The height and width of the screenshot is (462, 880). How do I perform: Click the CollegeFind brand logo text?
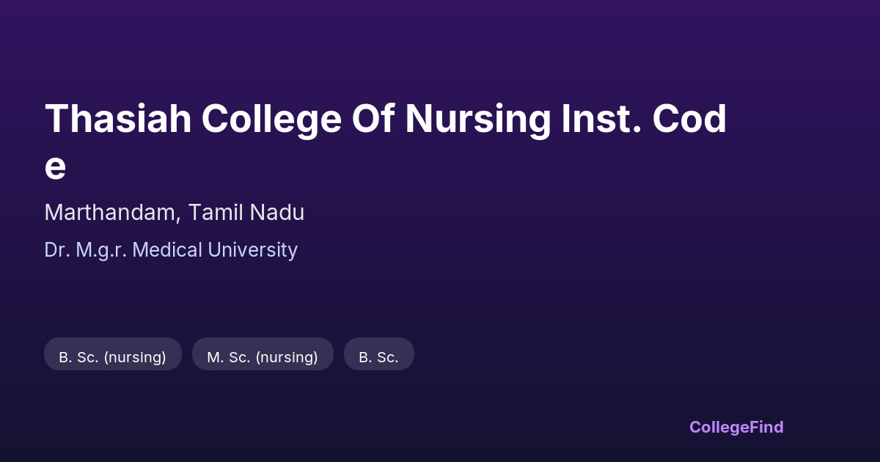click(x=736, y=427)
